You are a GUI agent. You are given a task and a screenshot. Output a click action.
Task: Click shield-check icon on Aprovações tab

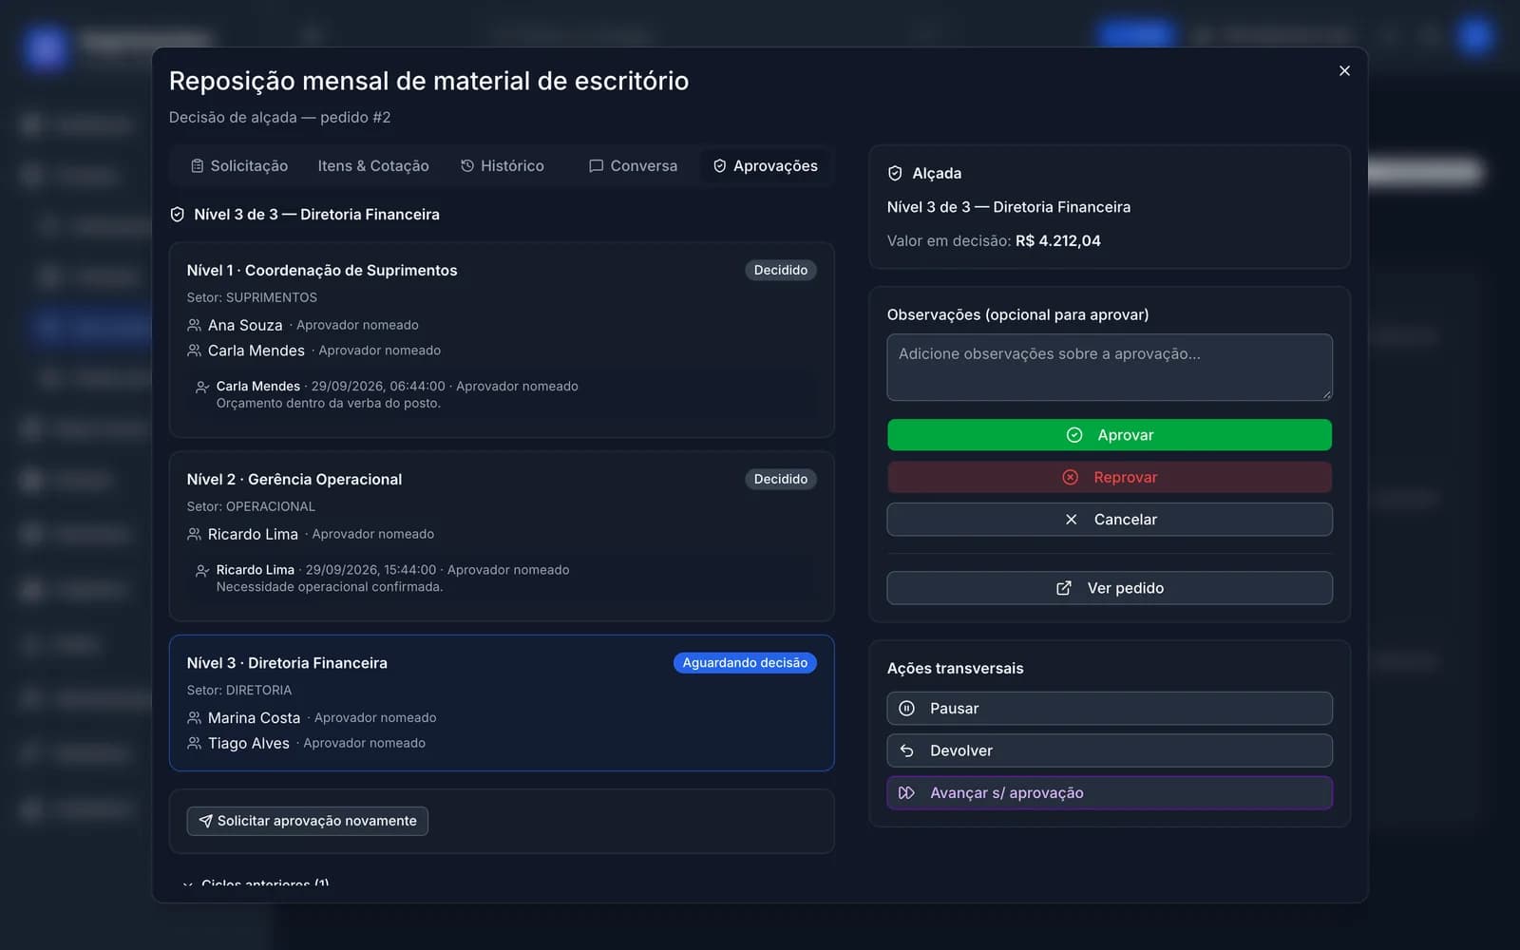tap(719, 166)
